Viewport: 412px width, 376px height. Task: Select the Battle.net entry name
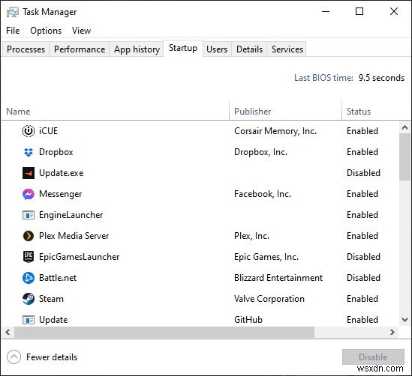(x=58, y=278)
